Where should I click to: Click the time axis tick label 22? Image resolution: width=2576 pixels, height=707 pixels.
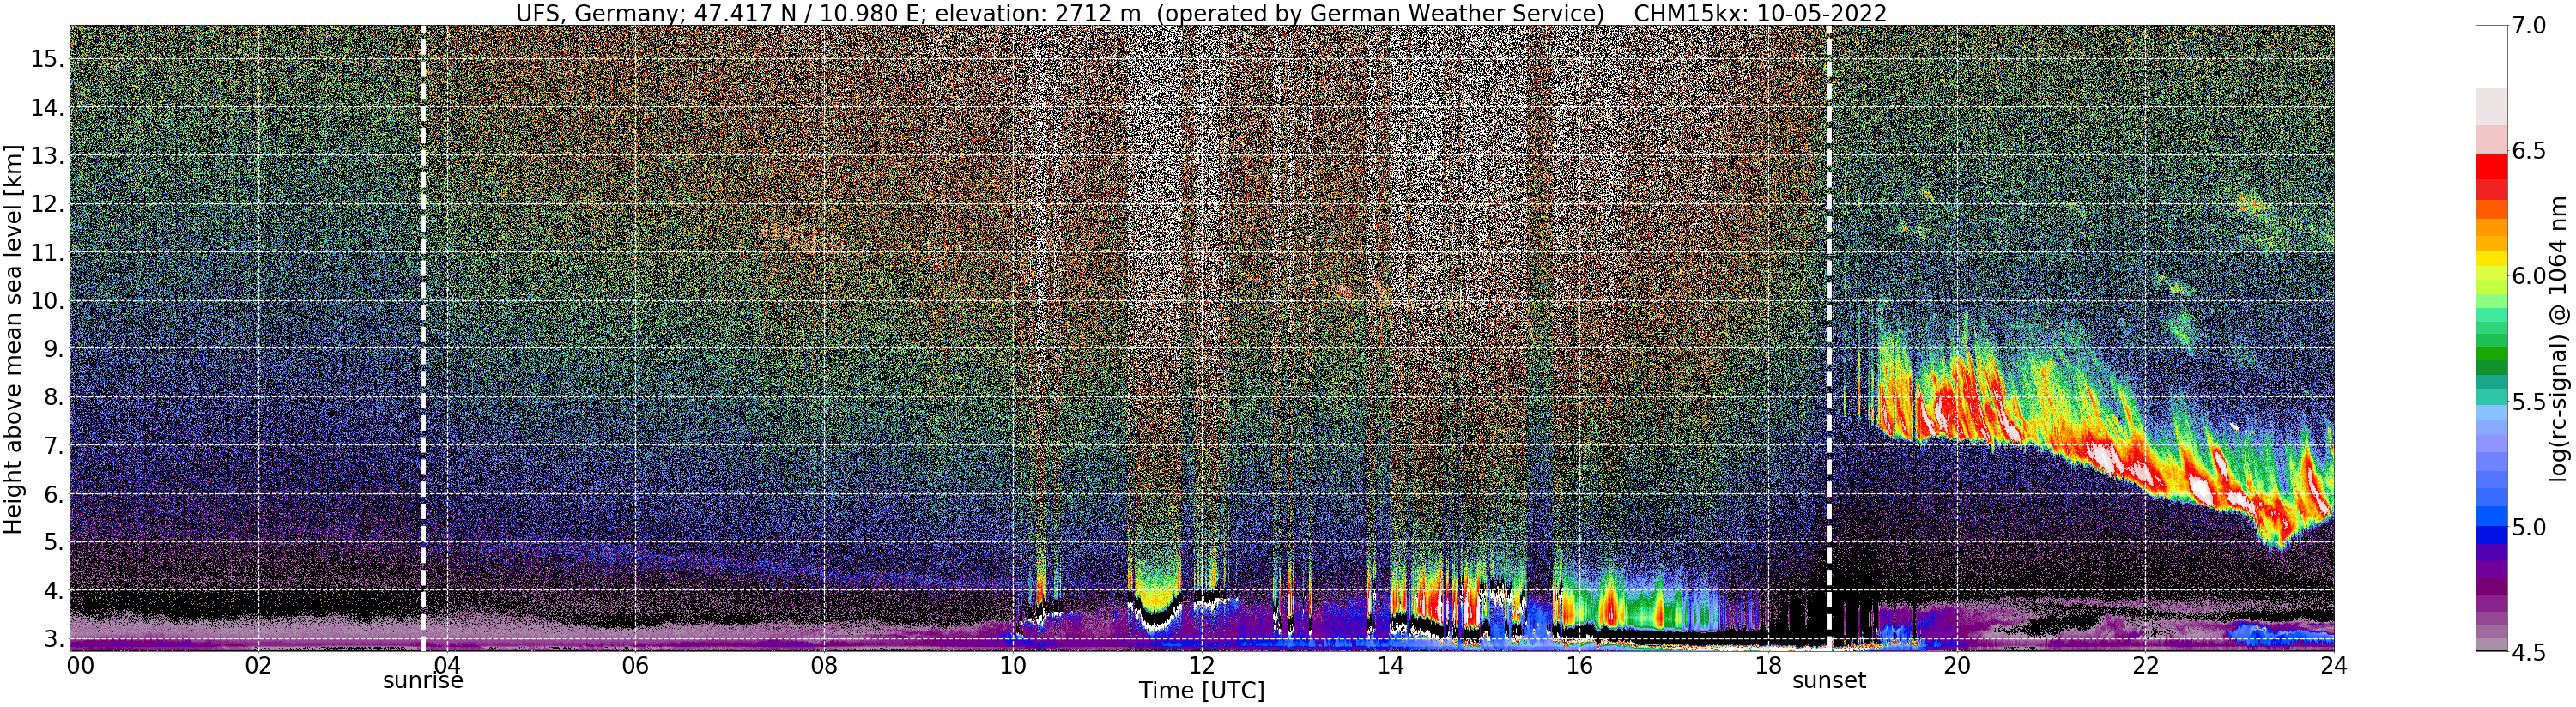point(2145,666)
